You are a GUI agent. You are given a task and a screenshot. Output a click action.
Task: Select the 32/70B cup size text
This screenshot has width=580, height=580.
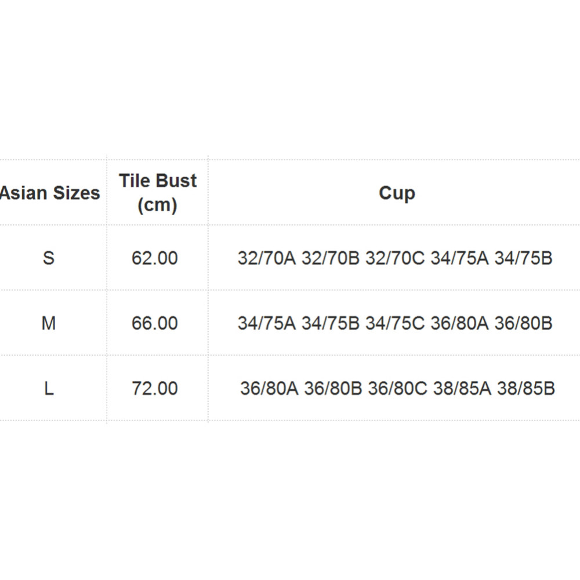[331, 258]
